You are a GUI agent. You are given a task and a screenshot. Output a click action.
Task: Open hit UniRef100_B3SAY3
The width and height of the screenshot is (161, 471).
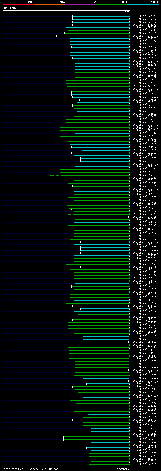[x=144, y=94]
